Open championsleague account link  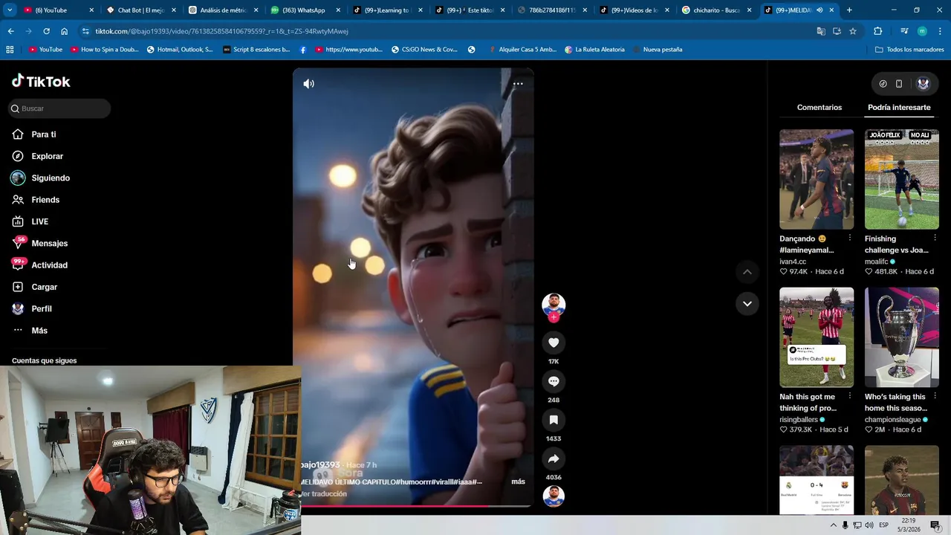[x=892, y=420]
